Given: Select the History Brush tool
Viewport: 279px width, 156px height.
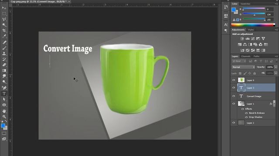Looking at the screenshot, I should [4, 59].
